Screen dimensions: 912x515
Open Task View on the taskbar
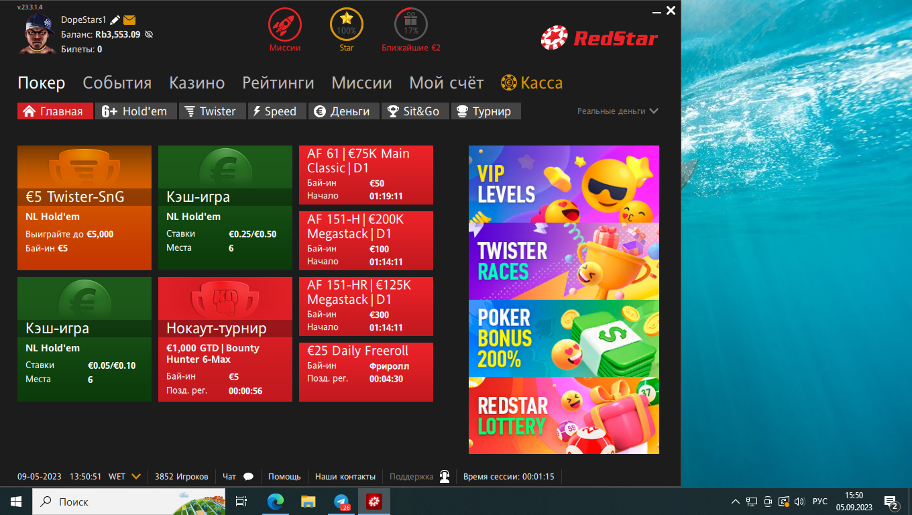241,502
